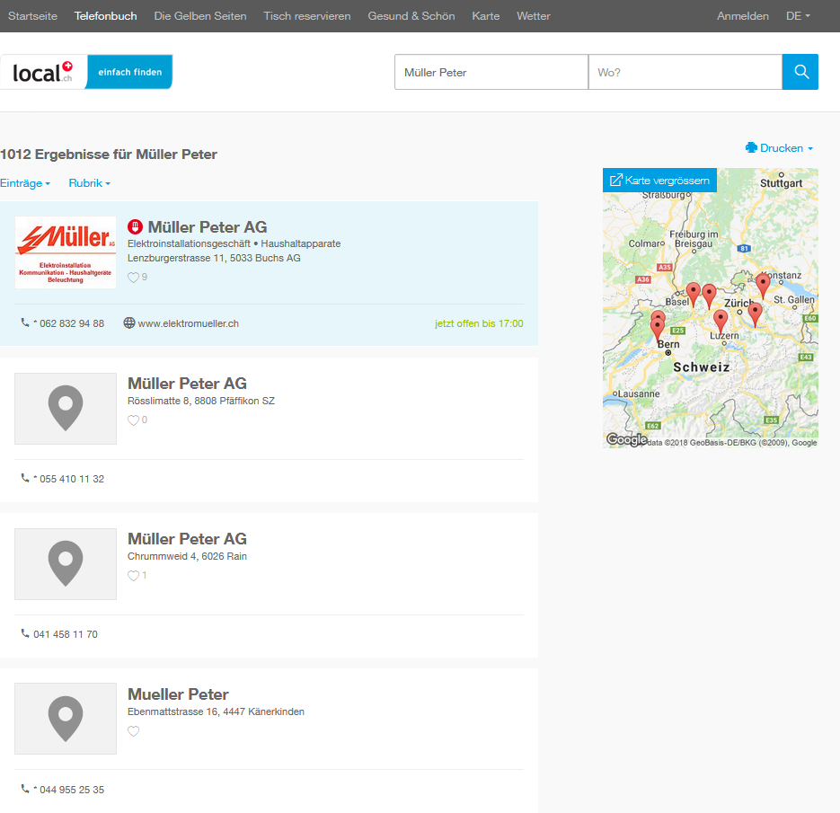This screenshot has width=840, height=813.
Task: Toggle heart on Mueller Peter Känerkinden entry
Action: (134, 731)
